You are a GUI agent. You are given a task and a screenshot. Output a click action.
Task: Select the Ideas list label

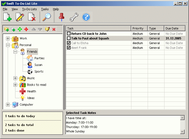tap(31, 98)
